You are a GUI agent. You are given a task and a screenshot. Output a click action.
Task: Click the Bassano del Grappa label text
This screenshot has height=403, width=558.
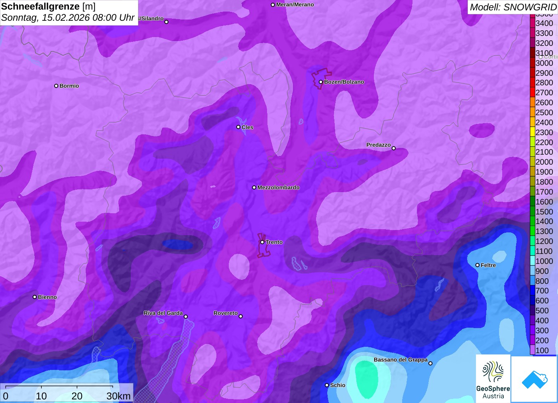tap(401, 360)
